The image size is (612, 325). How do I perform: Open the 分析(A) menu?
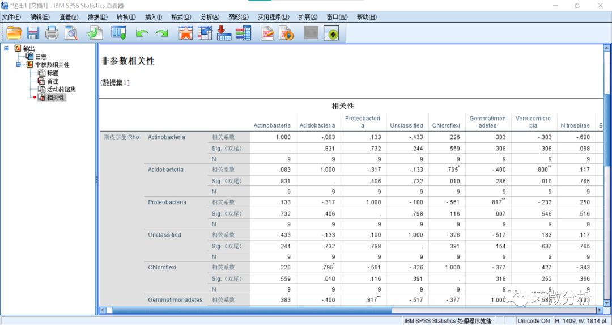point(210,17)
